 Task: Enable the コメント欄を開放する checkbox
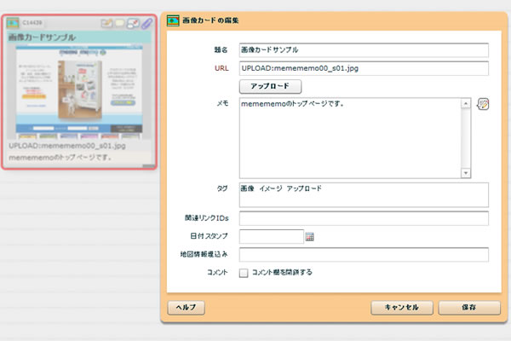(x=244, y=273)
